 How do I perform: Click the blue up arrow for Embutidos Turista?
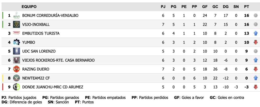click(255, 33)
